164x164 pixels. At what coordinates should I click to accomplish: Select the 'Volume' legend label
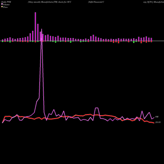[x=6, y=5]
